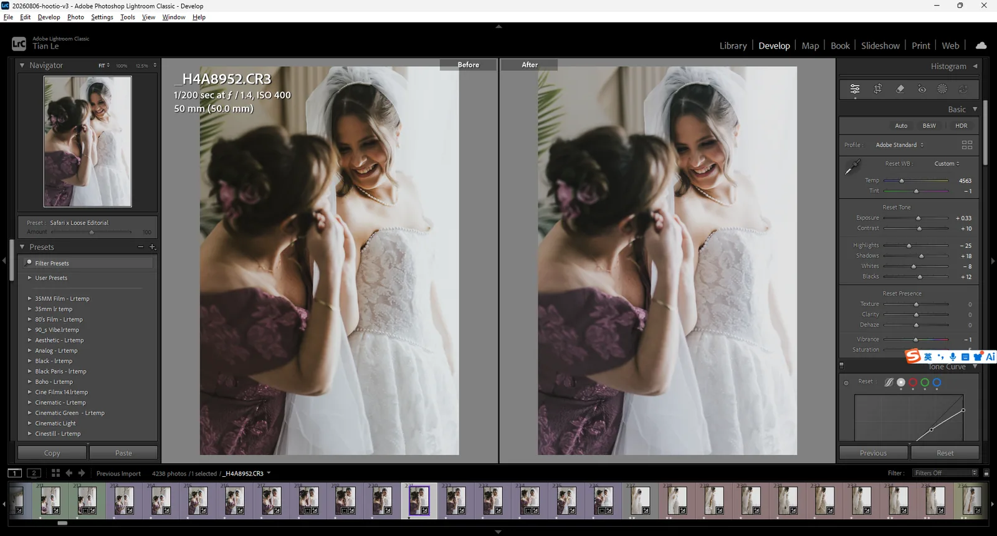This screenshot has height=536, width=997.
Task: Click the Lightroom Classic LrC logo
Action: point(19,44)
